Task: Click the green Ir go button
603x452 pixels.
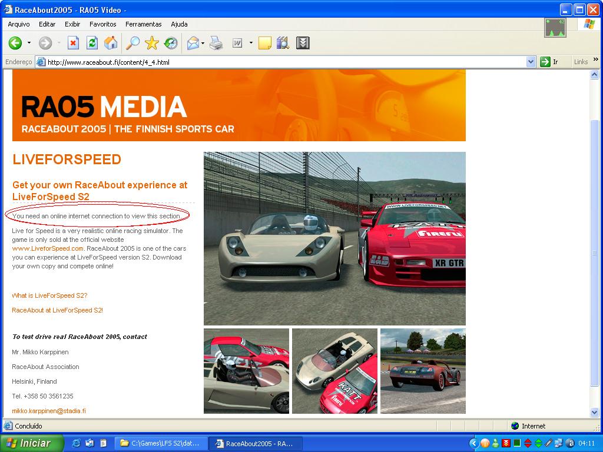Action: point(549,62)
